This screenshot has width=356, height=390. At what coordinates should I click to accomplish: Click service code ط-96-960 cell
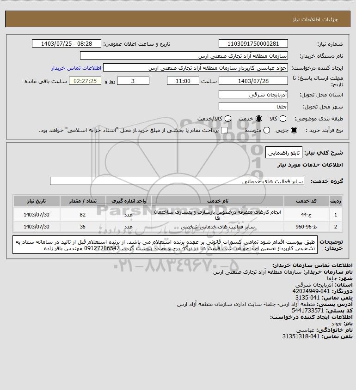click(x=306, y=227)
